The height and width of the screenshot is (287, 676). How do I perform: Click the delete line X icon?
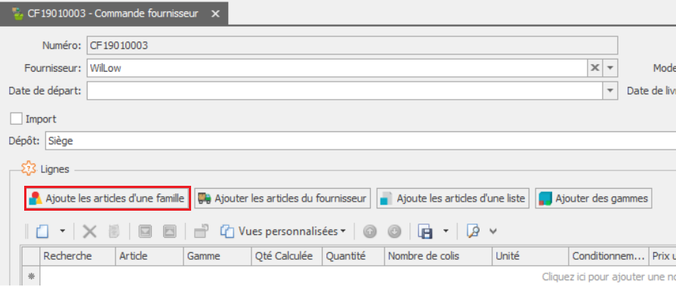(x=90, y=232)
